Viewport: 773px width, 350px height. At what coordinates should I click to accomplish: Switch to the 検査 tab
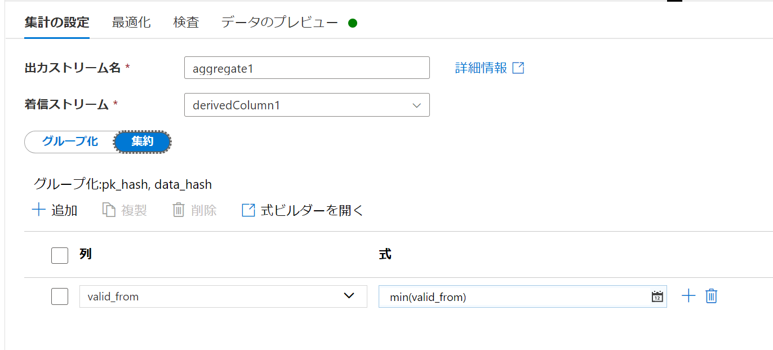coord(186,23)
